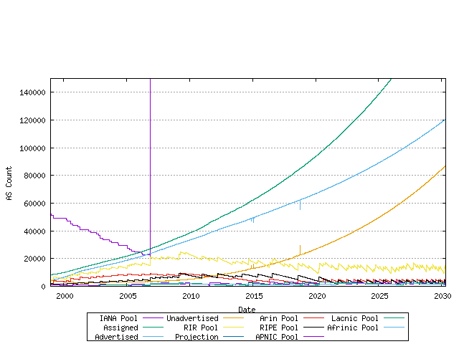Click the 2000 x-axis tick label
This screenshot has width=459, height=344.
[x=65, y=295]
